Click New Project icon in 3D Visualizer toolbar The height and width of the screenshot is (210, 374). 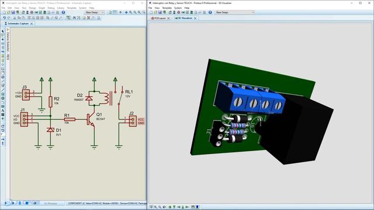pos(151,12)
